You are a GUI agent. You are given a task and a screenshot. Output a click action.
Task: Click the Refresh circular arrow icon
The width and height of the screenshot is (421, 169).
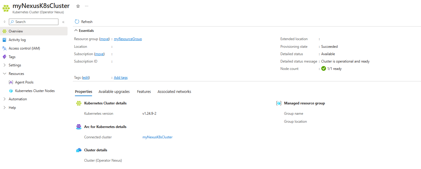coord(77,22)
